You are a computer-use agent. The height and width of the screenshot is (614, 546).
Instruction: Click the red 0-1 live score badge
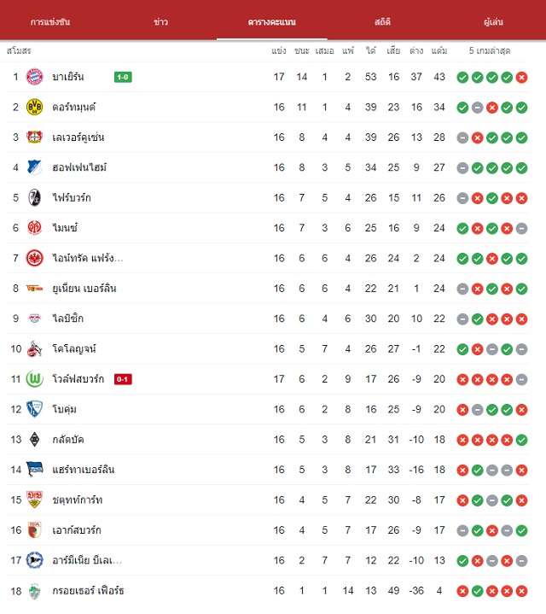[x=123, y=379]
